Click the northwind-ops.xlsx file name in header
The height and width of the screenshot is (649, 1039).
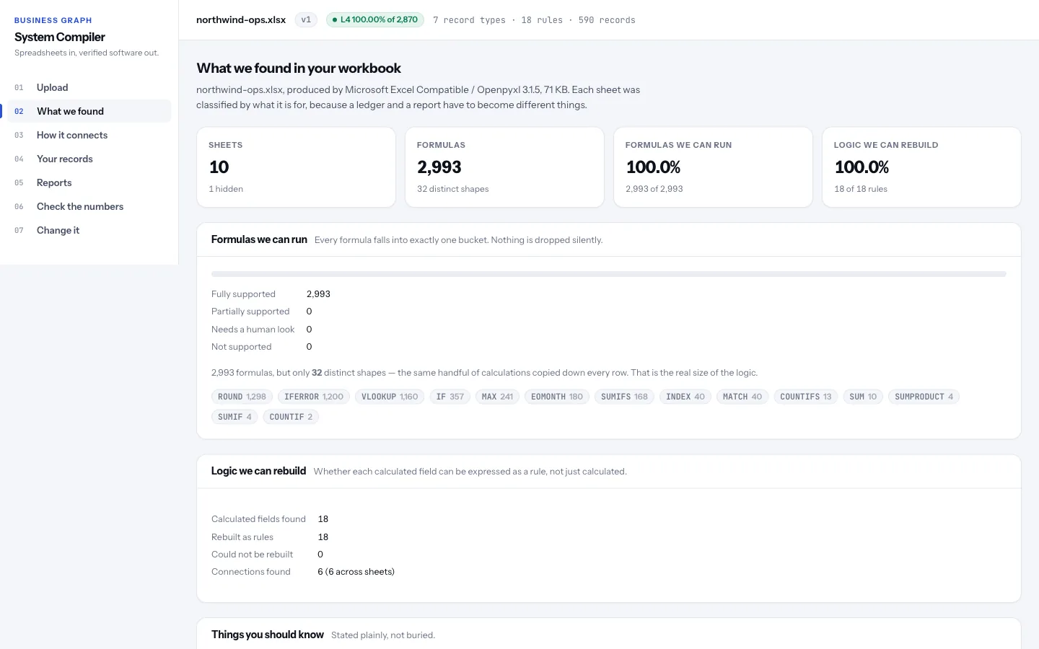tap(241, 19)
